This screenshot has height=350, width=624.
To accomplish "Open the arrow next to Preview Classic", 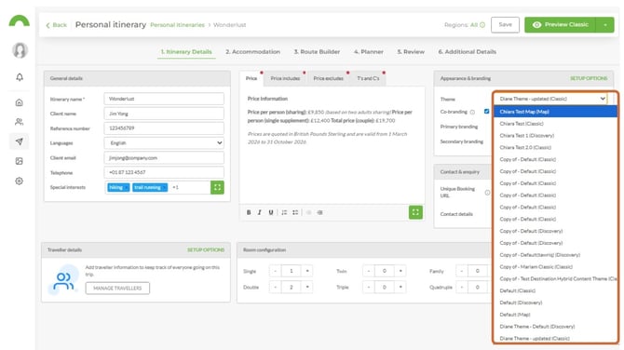I will [x=604, y=25].
